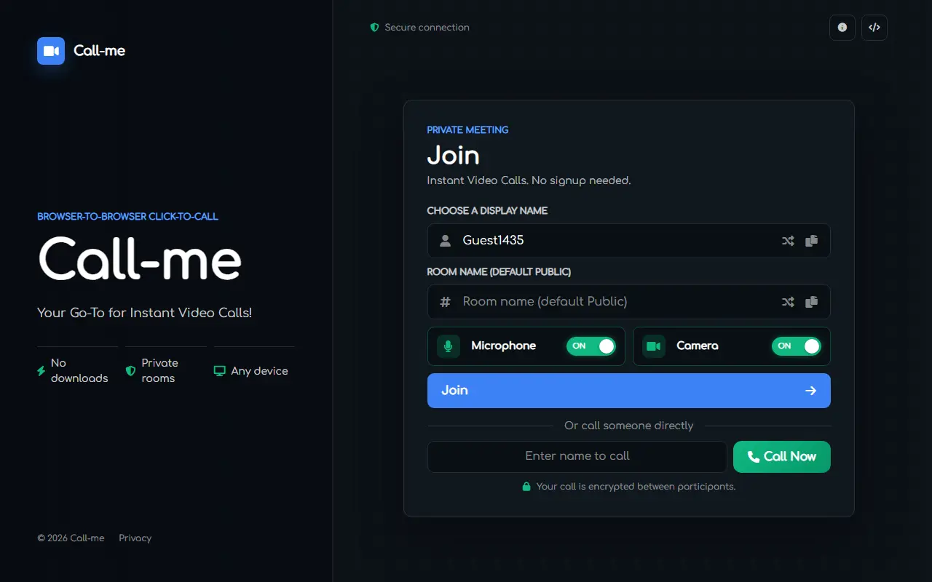This screenshot has height=582, width=932.
Task: Click the Private rooms shield icon
Action: click(x=131, y=371)
